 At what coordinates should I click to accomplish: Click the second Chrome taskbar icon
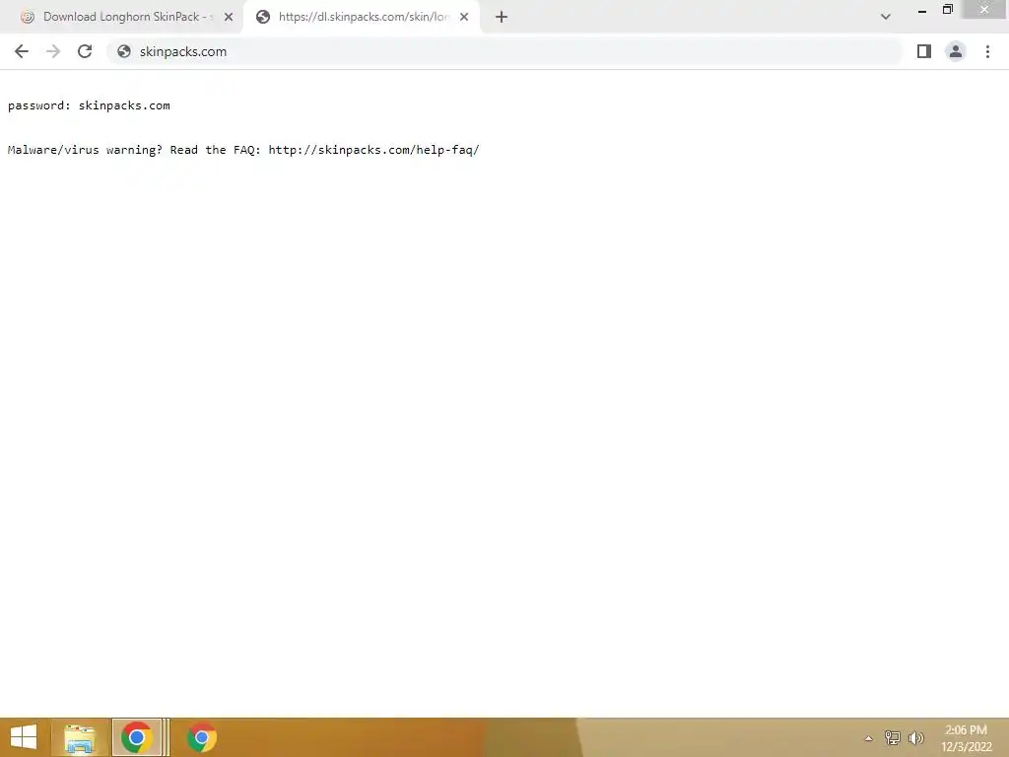tap(202, 737)
